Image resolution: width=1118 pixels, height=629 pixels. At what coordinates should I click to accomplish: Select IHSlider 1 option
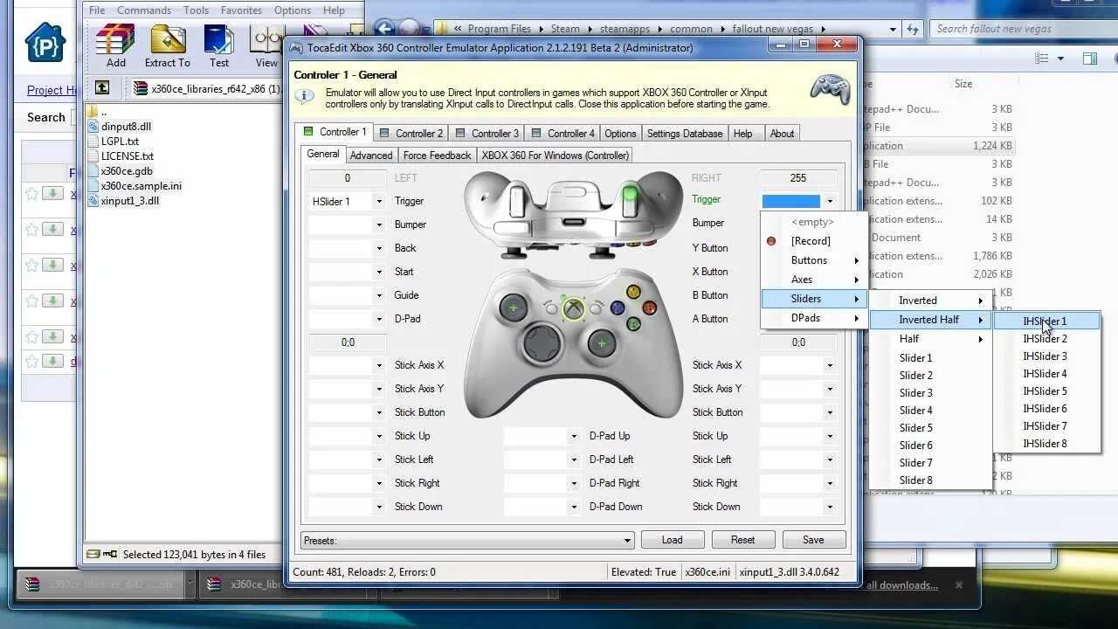pyautogui.click(x=1046, y=321)
